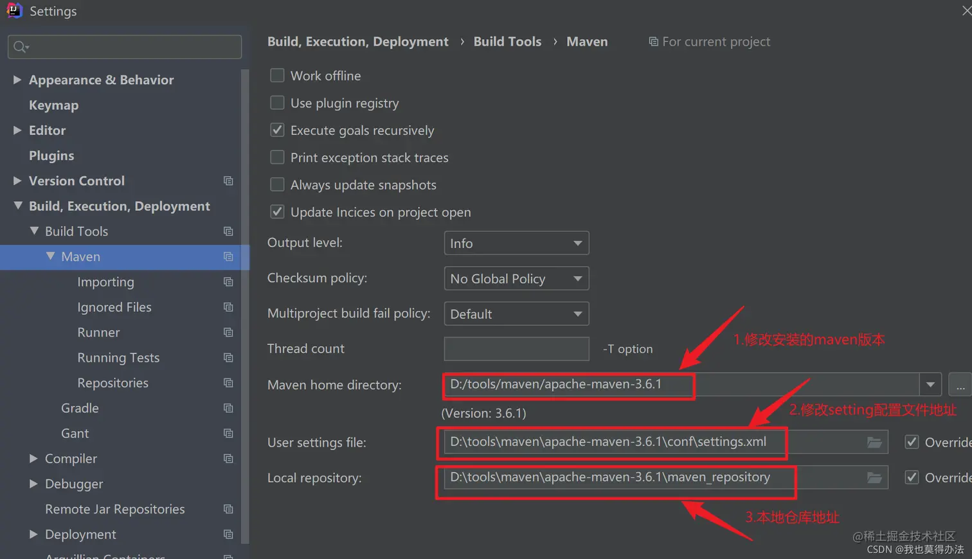
Task: Collapse the Build Tools tree node
Action: 34,231
